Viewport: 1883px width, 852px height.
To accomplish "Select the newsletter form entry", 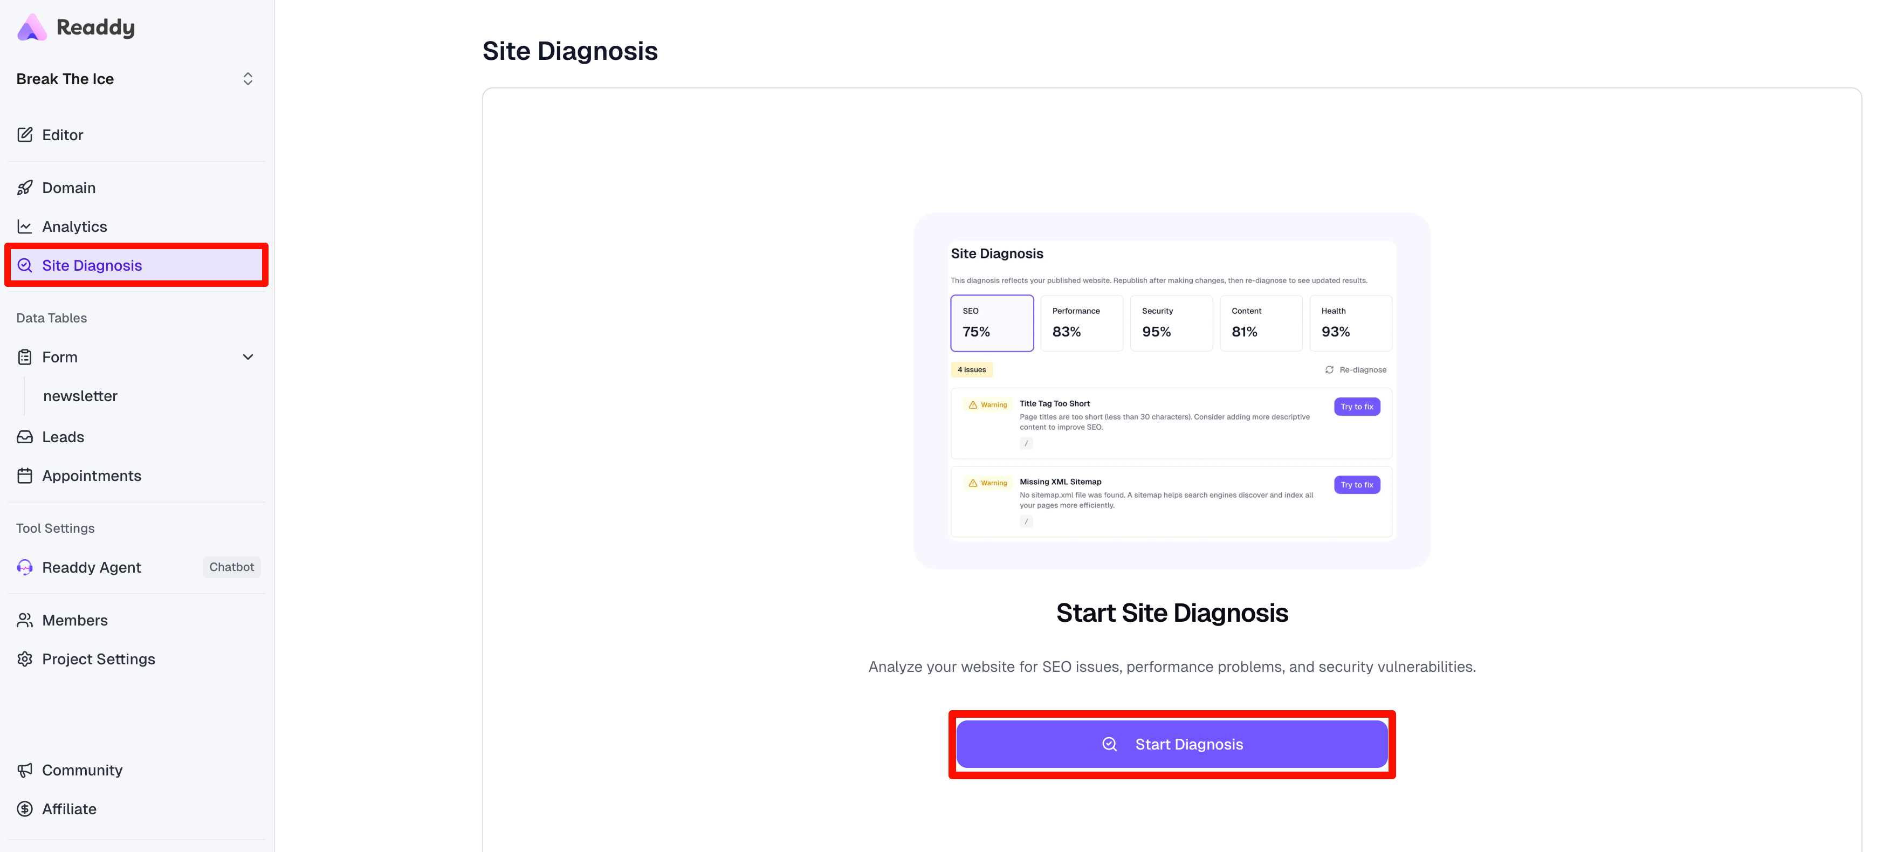I will coord(80,396).
